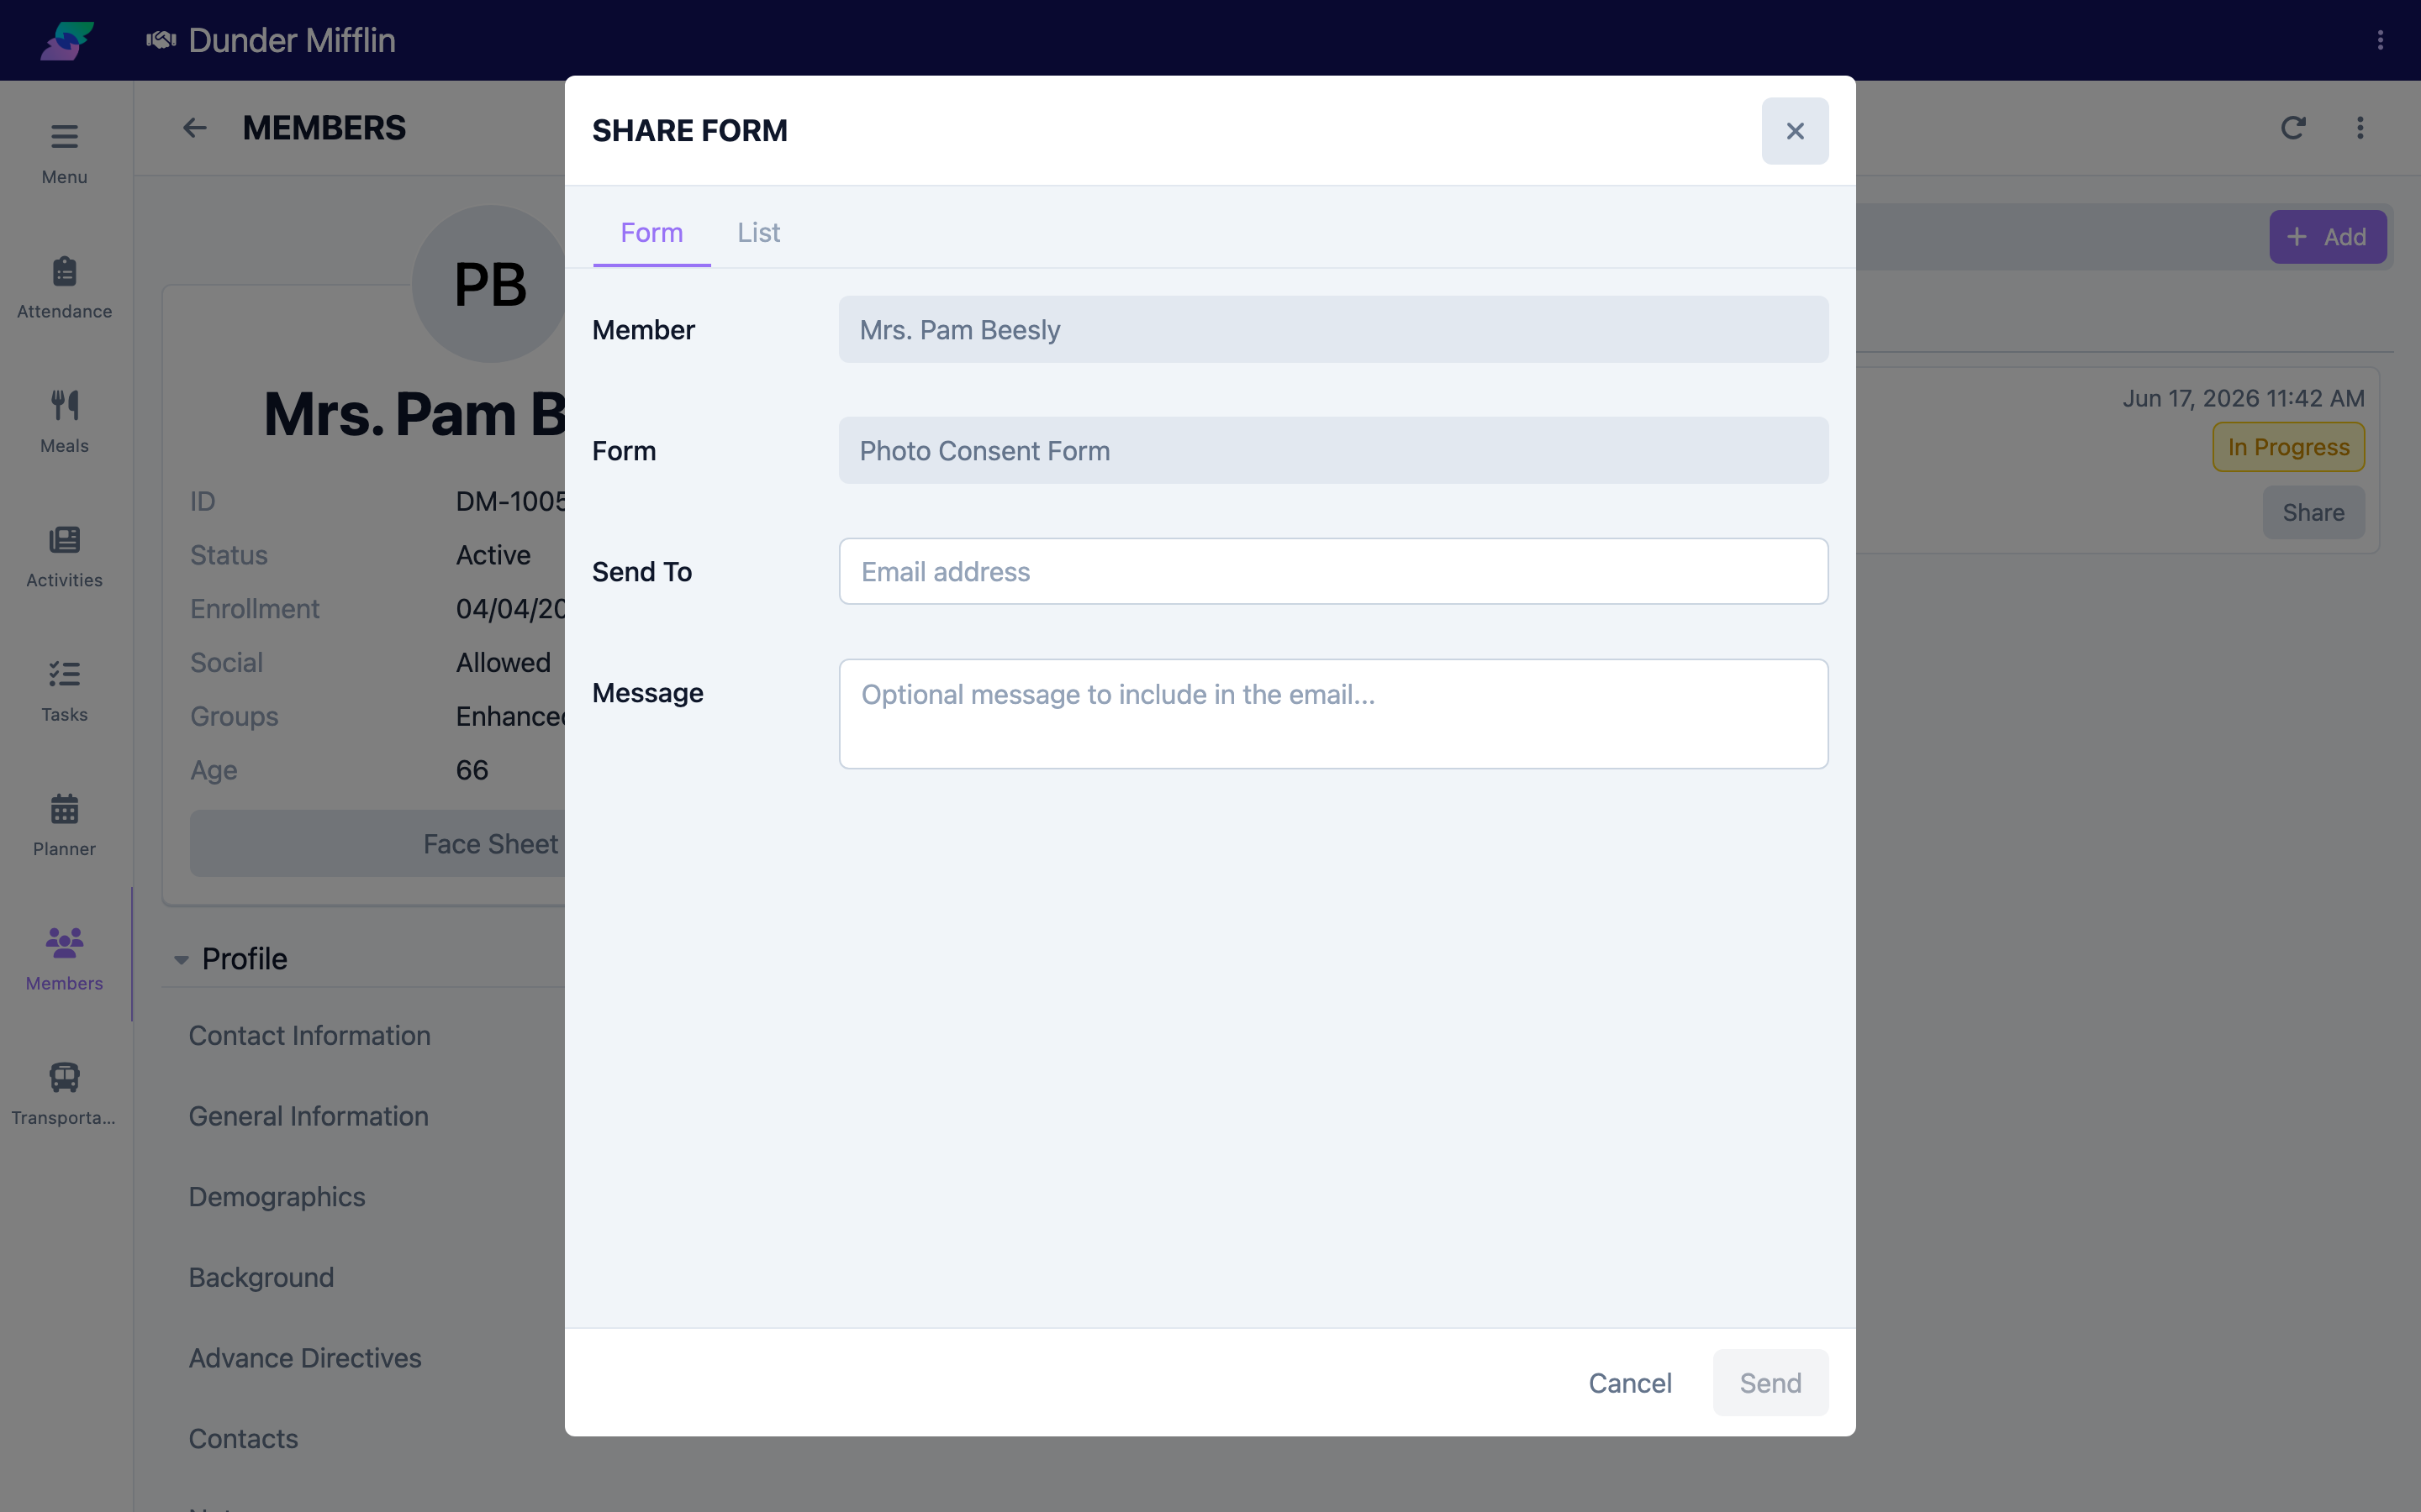Switch to the List tab
2421x1512 pixels.
click(758, 232)
